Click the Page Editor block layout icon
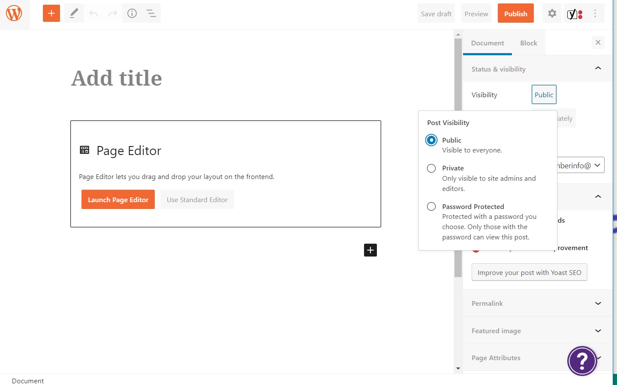 pos(84,150)
